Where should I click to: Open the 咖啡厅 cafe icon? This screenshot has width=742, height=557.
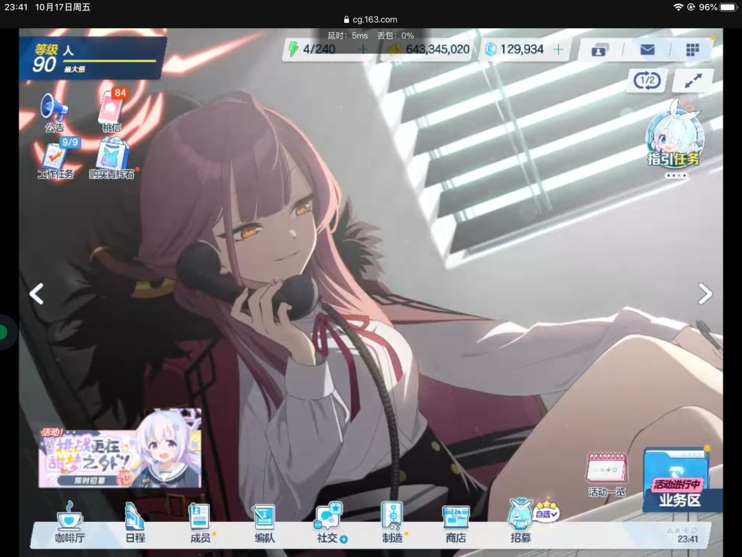pyautogui.click(x=70, y=522)
